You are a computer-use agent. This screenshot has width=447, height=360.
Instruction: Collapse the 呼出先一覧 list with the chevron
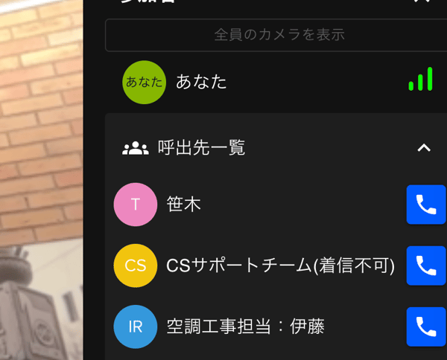(424, 148)
